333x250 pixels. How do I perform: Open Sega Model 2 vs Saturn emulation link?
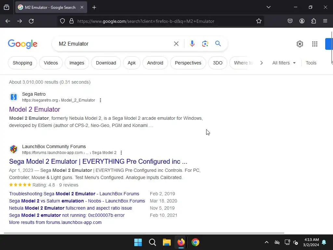(x=77, y=201)
